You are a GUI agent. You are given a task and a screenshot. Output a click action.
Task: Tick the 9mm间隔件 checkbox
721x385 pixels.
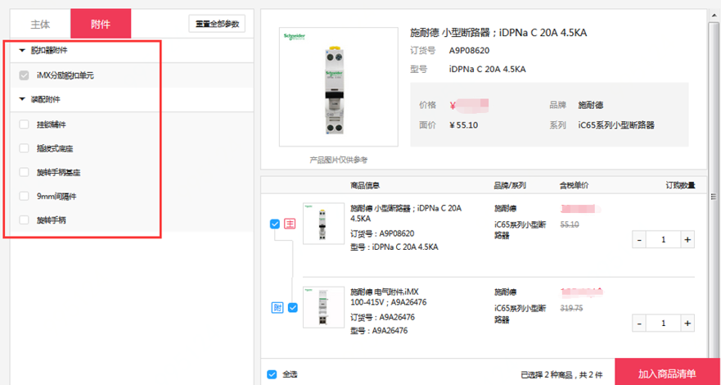[x=24, y=196]
